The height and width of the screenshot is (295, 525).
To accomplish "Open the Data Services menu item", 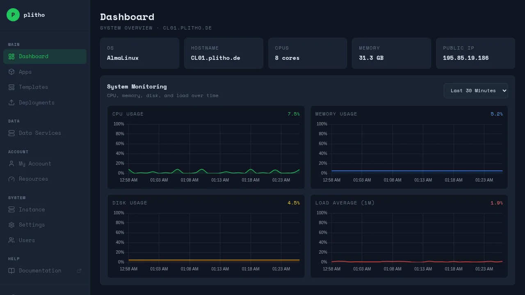I will coord(45,133).
